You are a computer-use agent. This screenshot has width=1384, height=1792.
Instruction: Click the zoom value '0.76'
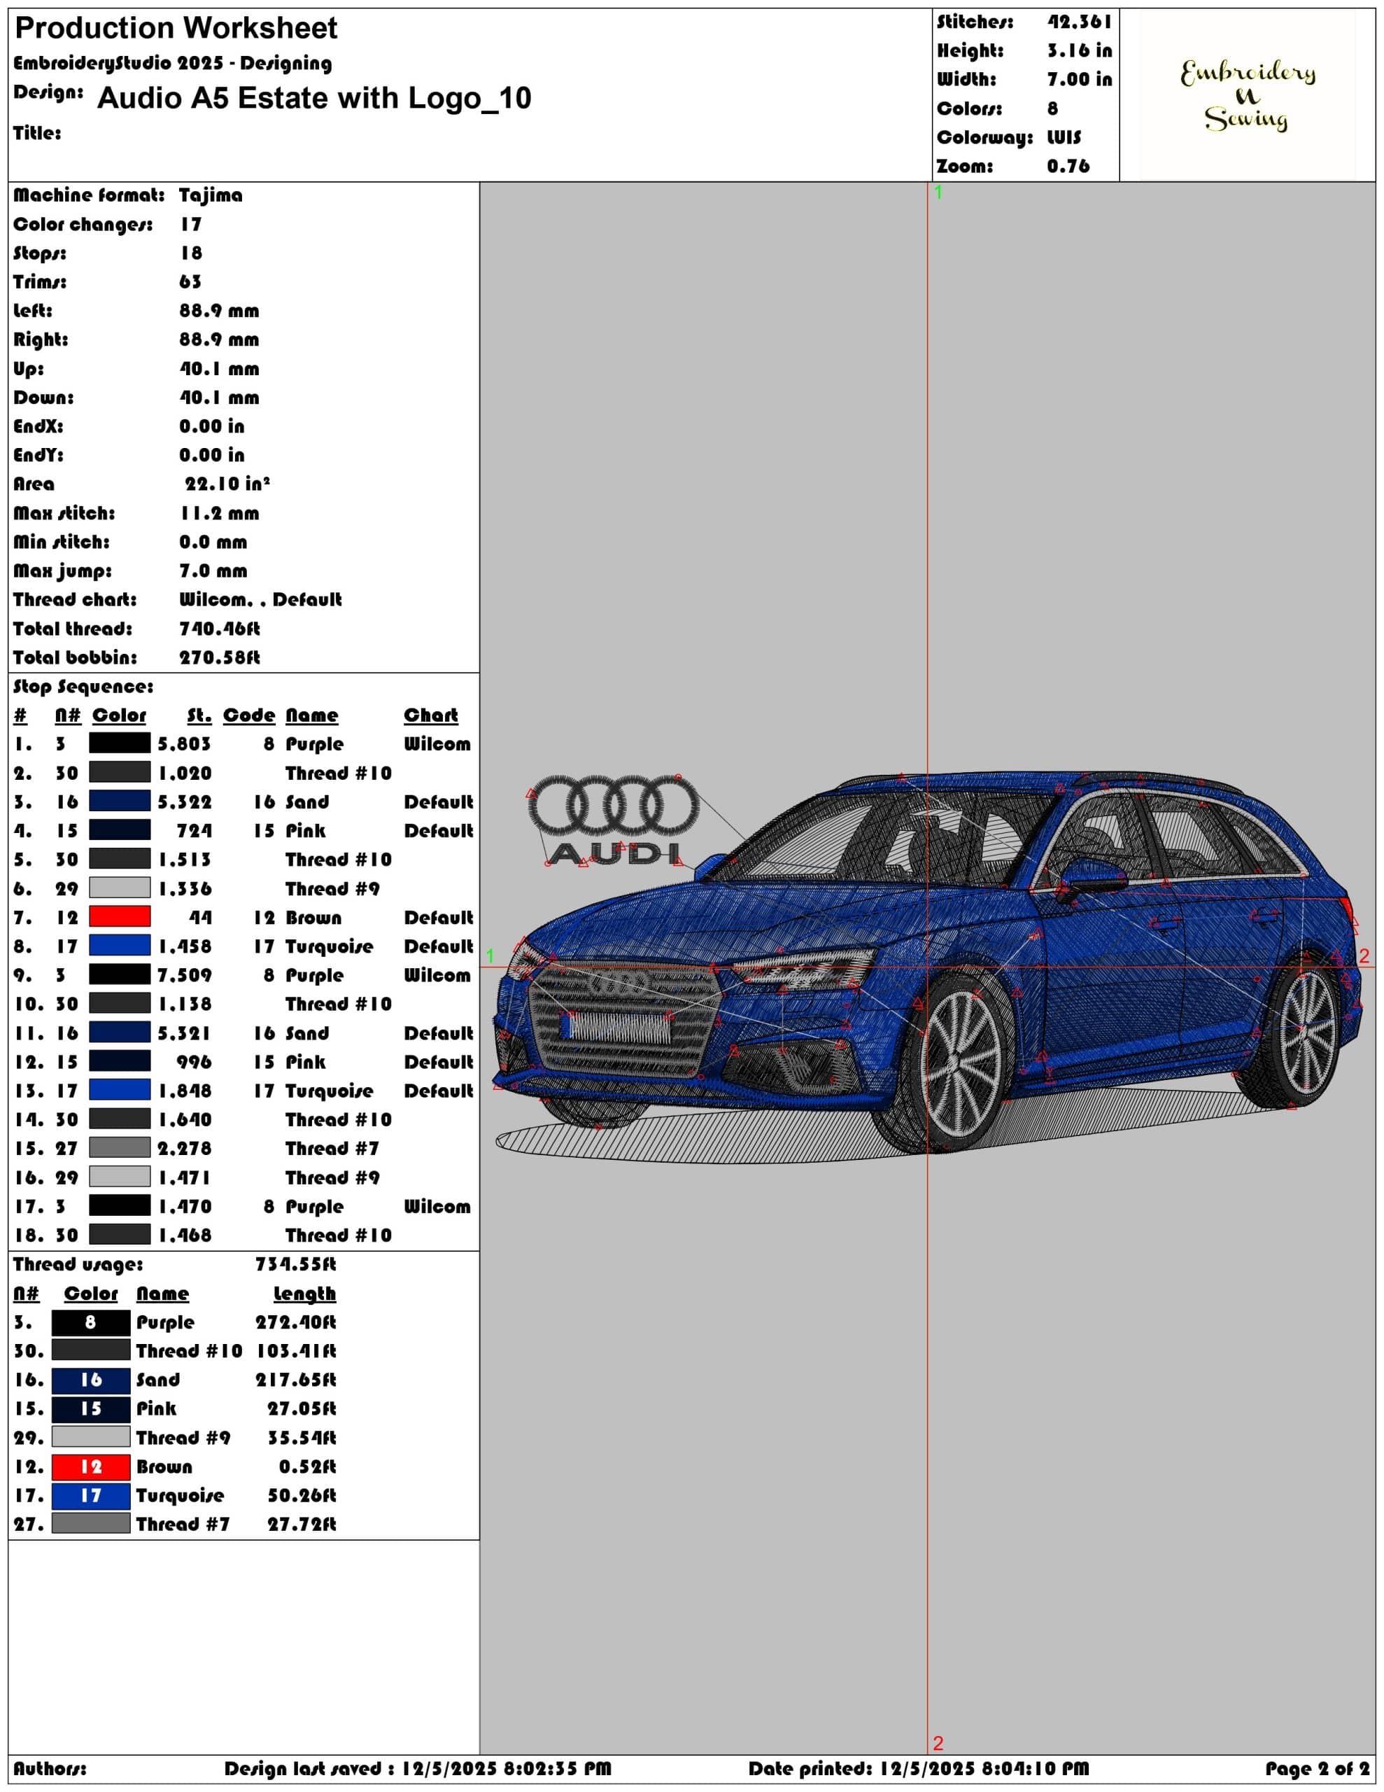click(x=1068, y=167)
